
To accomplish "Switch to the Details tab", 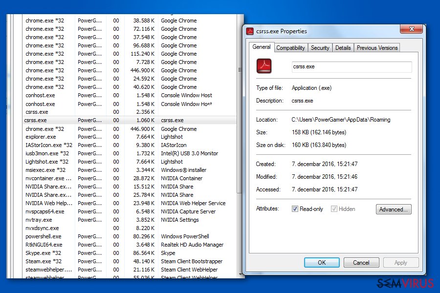I will 343,48.
